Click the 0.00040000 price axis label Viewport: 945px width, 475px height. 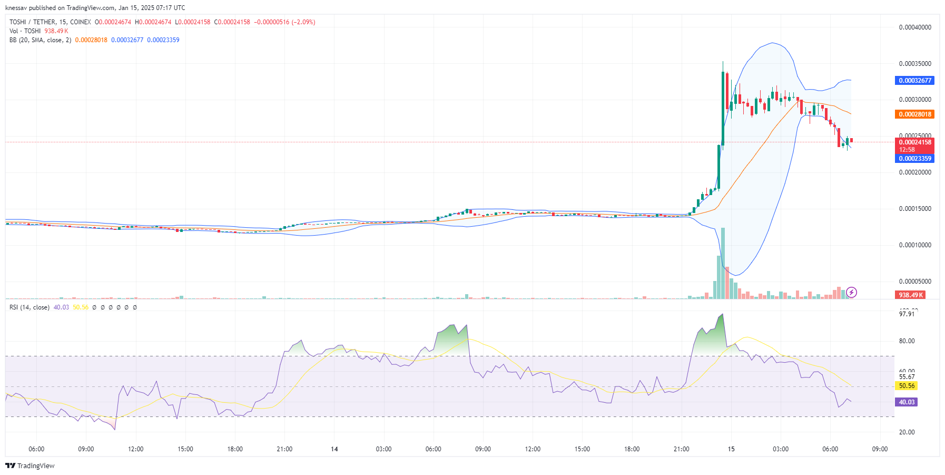(915, 27)
